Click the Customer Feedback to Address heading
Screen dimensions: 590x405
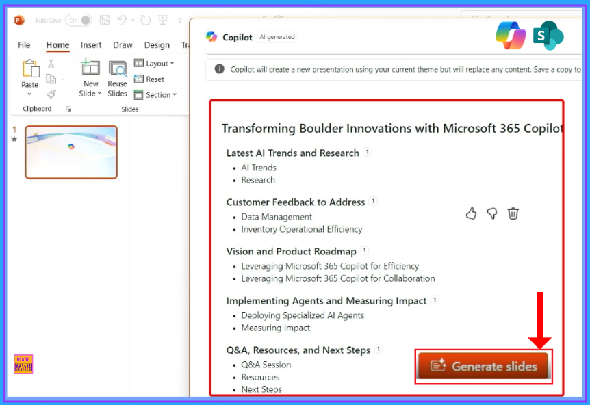[x=296, y=202]
